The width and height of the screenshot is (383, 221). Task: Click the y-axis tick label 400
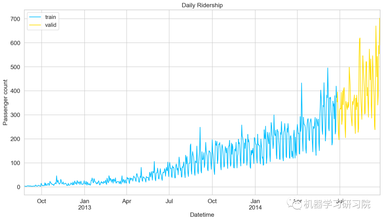15,91
